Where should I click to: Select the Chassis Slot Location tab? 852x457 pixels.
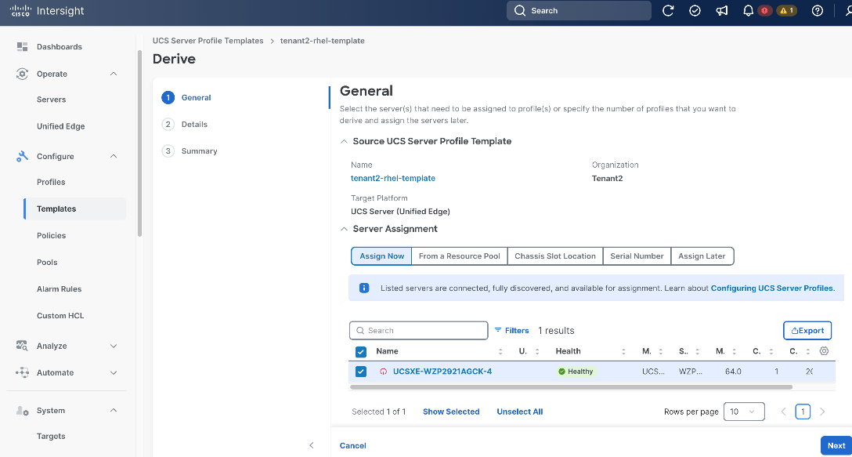[555, 256]
